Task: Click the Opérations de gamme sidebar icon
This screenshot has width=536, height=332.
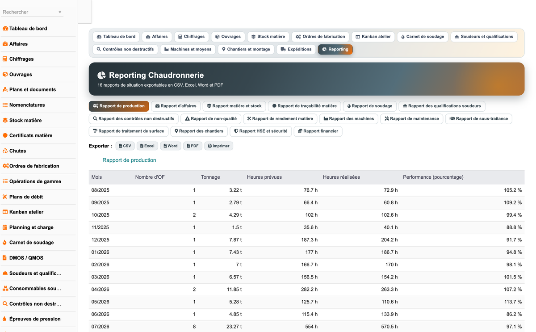Action: (x=5, y=181)
